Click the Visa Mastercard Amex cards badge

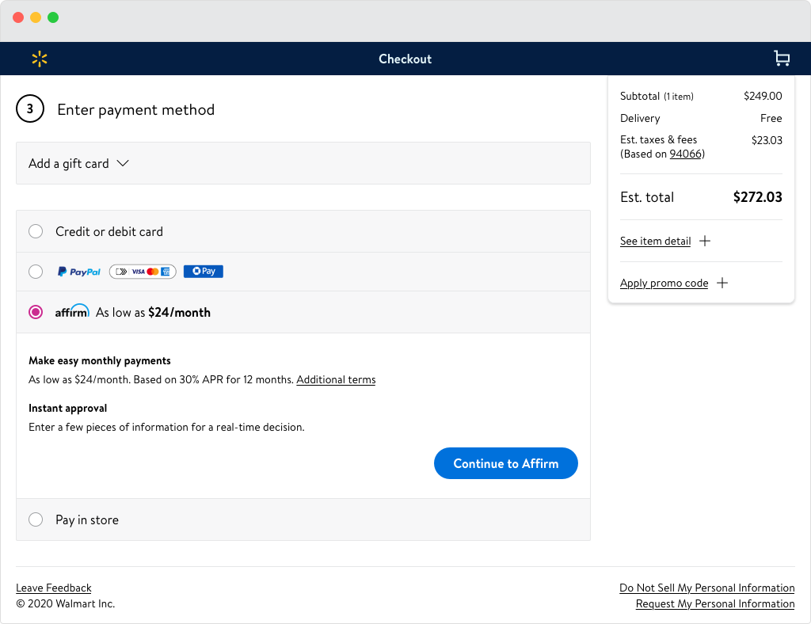point(143,272)
